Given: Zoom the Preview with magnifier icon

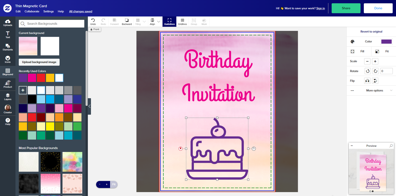Looking at the screenshot, I should pos(391,146).
